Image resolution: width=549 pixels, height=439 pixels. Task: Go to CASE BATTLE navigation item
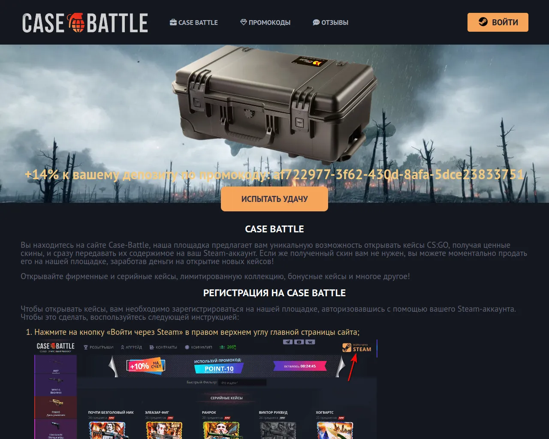[x=194, y=22]
